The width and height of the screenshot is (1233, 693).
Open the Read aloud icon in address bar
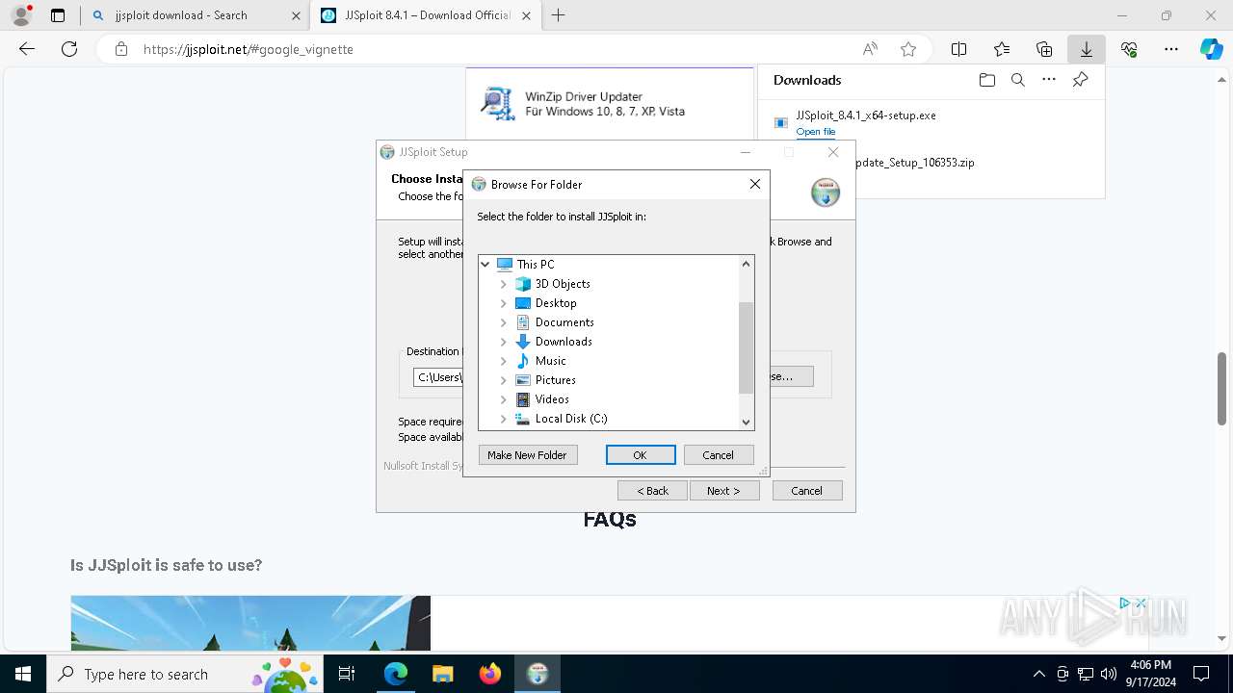tap(870, 49)
